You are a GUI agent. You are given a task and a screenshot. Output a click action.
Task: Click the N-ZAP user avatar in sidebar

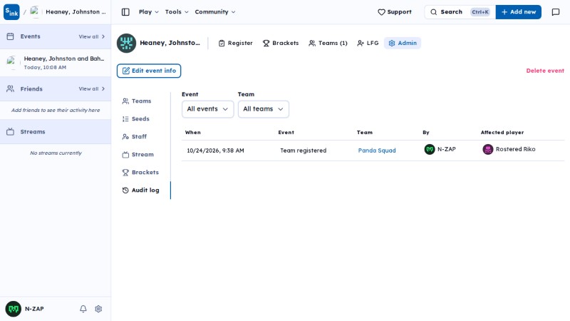14,309
